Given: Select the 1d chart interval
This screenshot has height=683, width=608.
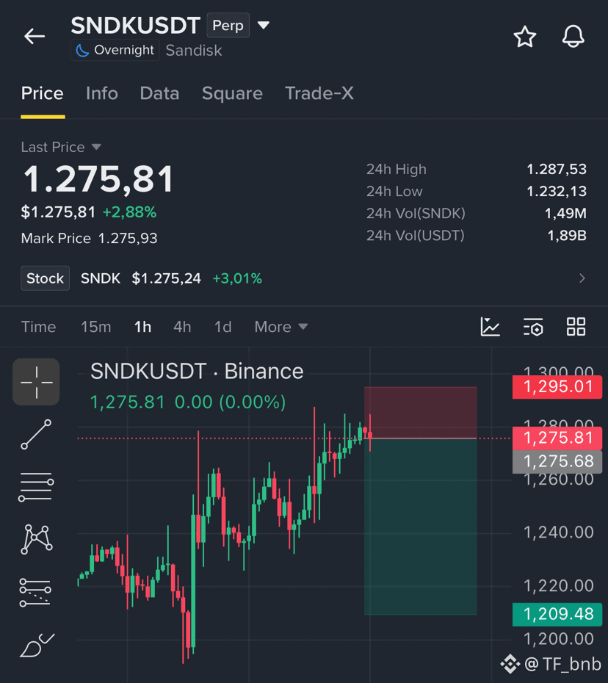Looking at the screenshot, I should (x=222, y=327).
